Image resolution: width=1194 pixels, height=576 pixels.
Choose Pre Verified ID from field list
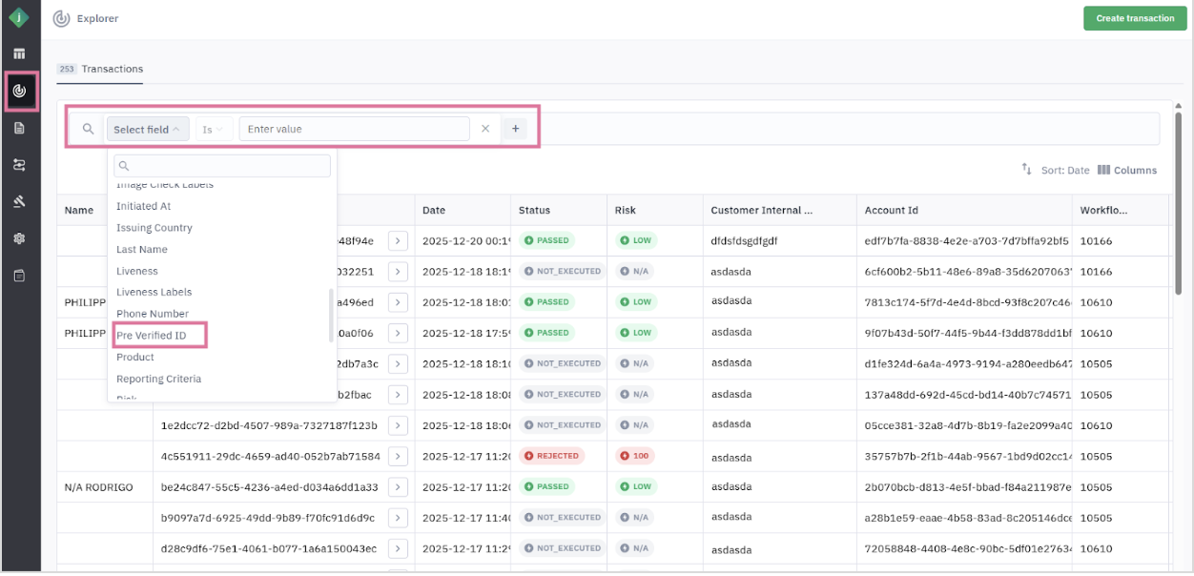(152, 336)
